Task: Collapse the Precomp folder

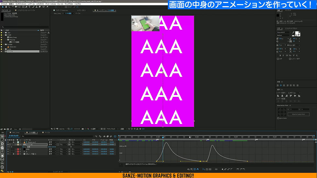Action: [6, 40]
